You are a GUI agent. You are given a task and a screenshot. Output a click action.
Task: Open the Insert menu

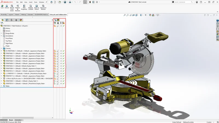click(x=30, y=2)
